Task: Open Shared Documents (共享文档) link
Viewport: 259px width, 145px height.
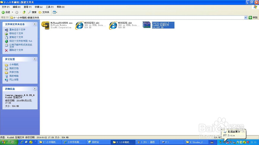Action: coord(14,72)
